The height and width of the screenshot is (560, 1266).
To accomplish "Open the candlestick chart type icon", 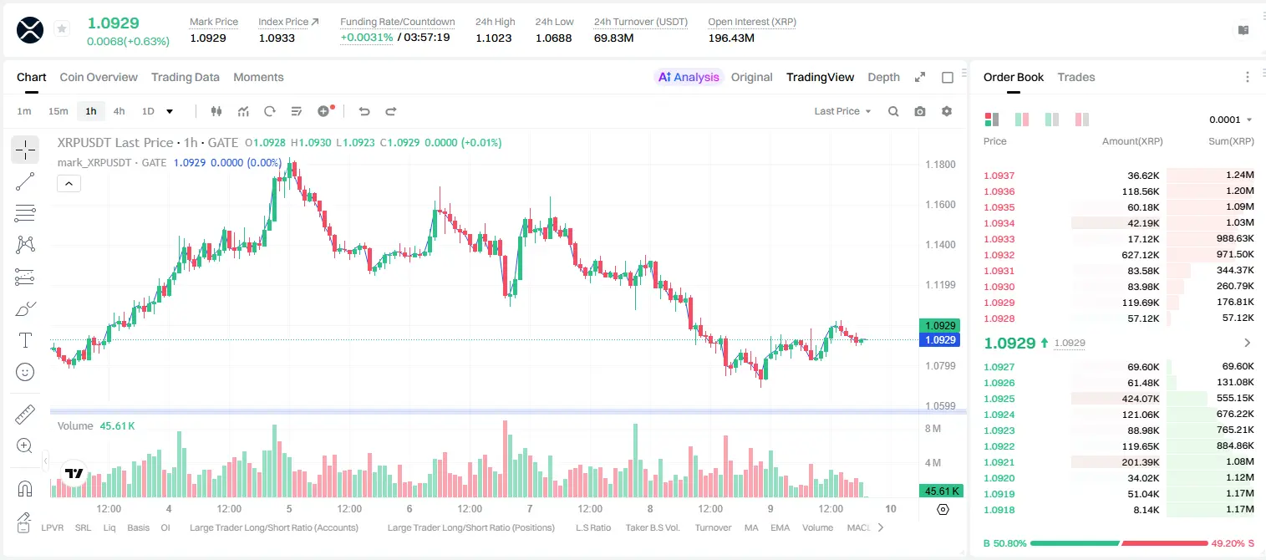I will pyautogui.click(x=216, y=111).
